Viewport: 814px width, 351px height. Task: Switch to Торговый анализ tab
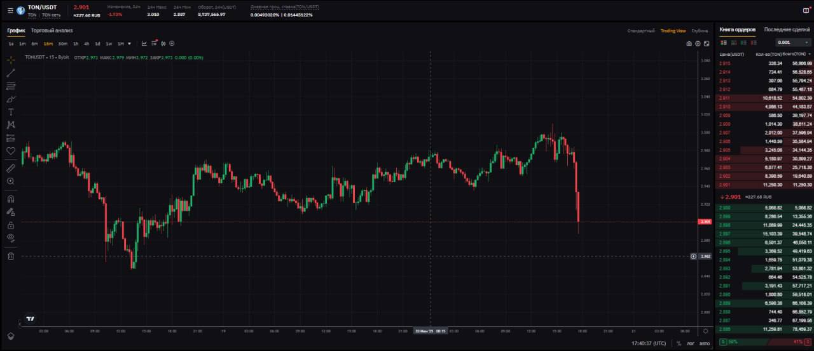click(x=52, y=30)
